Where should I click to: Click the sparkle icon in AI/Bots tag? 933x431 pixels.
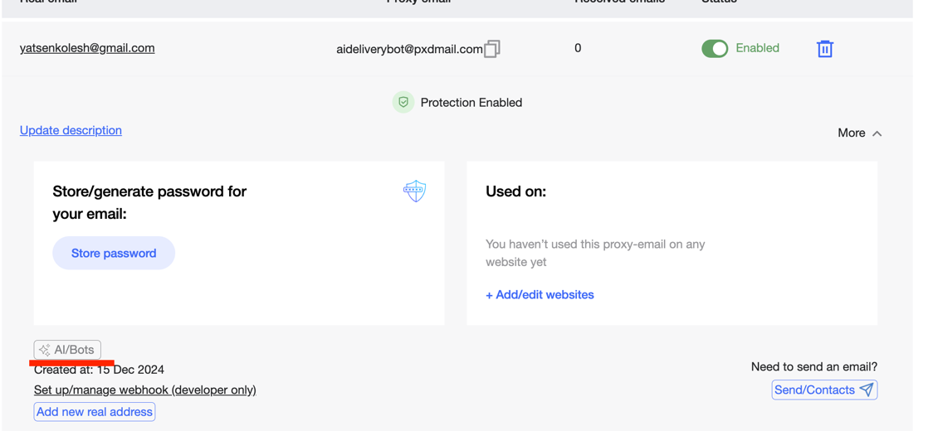click(45, 350)
